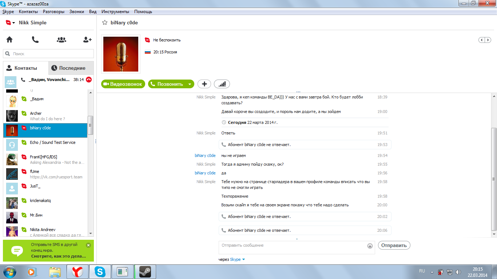Click Mr.Бин avatar in list

click(12, 218)
